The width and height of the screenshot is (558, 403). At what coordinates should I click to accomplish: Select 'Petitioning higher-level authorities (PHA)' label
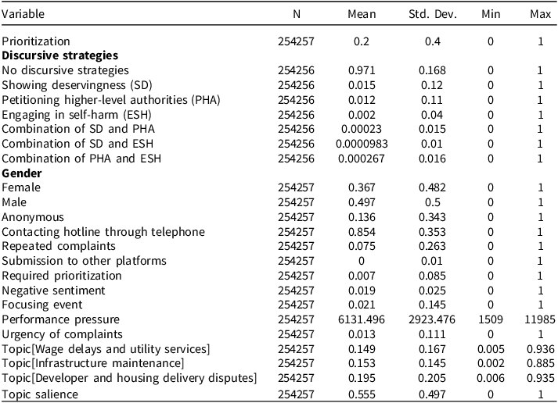coord(110,100)
